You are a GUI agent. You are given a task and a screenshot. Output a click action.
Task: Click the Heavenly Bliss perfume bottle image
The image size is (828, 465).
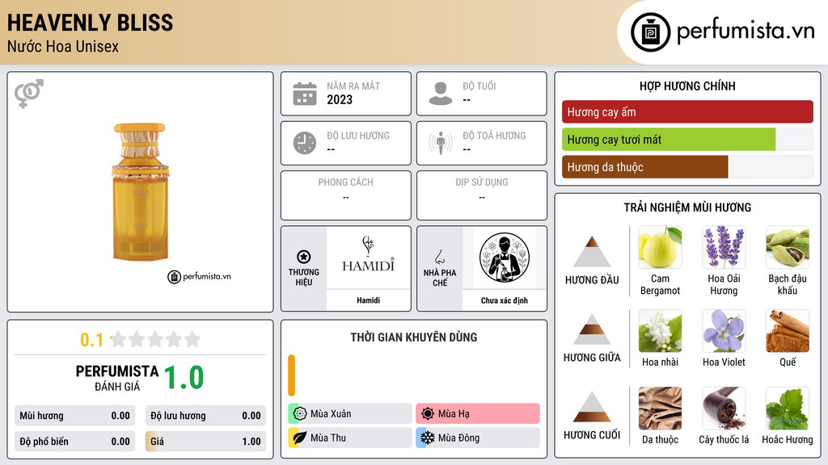tap(140, 192)
